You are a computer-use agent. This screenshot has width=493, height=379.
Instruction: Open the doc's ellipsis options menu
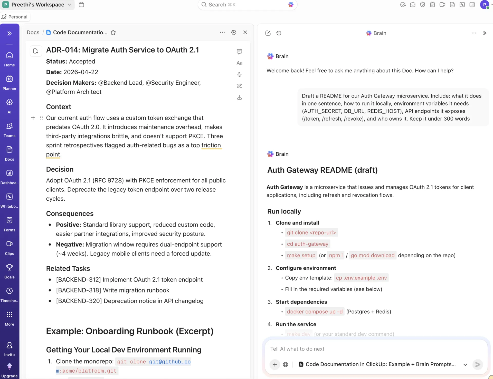coord(222,32)
